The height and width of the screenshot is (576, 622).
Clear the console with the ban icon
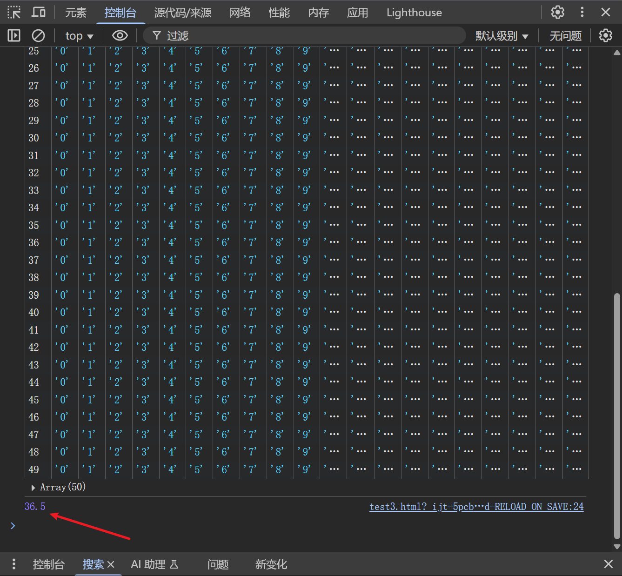[38, 35]
